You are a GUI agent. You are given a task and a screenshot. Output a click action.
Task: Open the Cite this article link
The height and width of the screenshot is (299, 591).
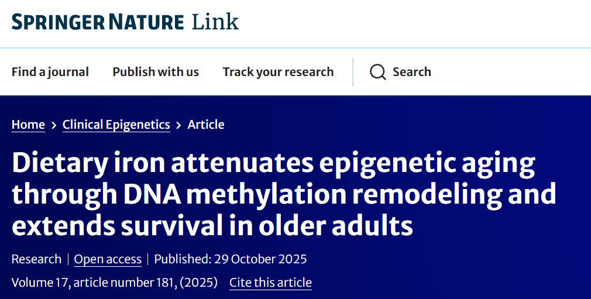[x=270, y=283]
